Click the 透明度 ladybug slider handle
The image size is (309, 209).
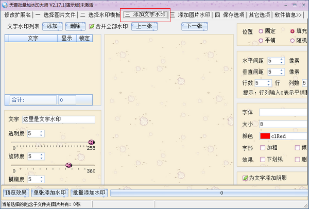click(92, 142)
